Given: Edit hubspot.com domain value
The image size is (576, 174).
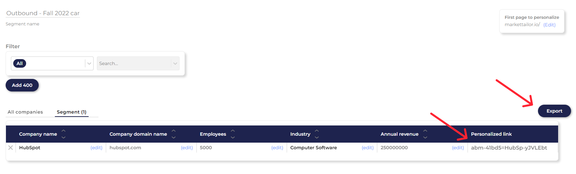Looking at the screenshot, I should click(x=186, y=148).
